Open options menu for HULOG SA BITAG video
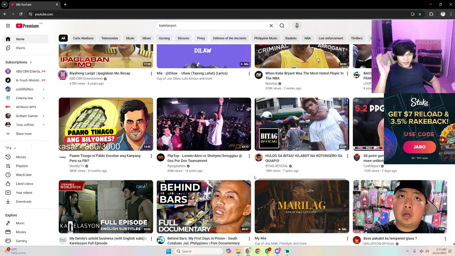This screenshot has width=455, height=256. tap(347, 156)
